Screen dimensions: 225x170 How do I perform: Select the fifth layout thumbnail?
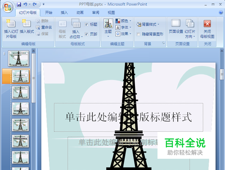coord(20,125)
